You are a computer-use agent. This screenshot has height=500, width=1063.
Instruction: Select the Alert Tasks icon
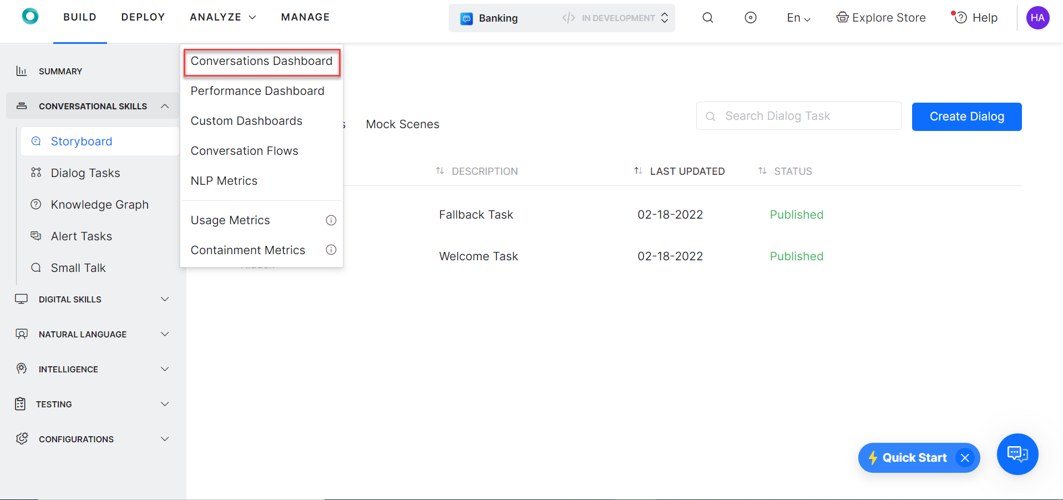point(36,236)
